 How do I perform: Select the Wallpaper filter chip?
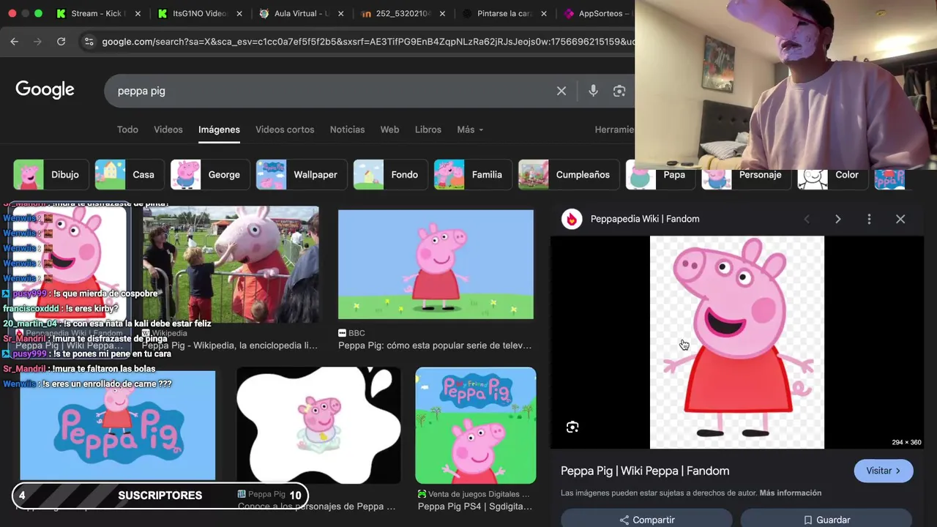(x=302, y=175)
